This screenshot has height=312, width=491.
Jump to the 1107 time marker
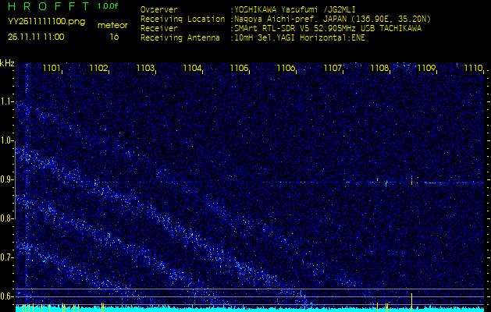[x=333, y=69]
